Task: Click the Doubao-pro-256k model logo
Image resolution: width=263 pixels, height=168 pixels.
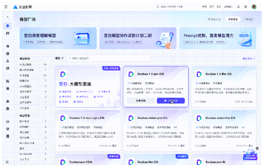Action: (63, 162)
